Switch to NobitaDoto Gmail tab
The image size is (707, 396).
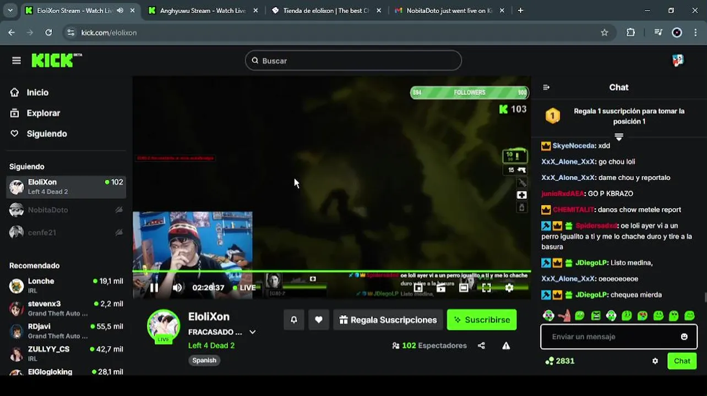(x=450, y=10)
